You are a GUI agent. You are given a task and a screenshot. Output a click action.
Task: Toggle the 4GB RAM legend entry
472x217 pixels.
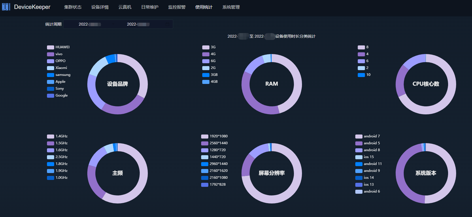(210, 82)
